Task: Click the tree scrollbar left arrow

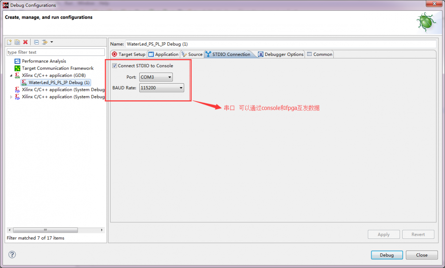Action: pos(10,230)
